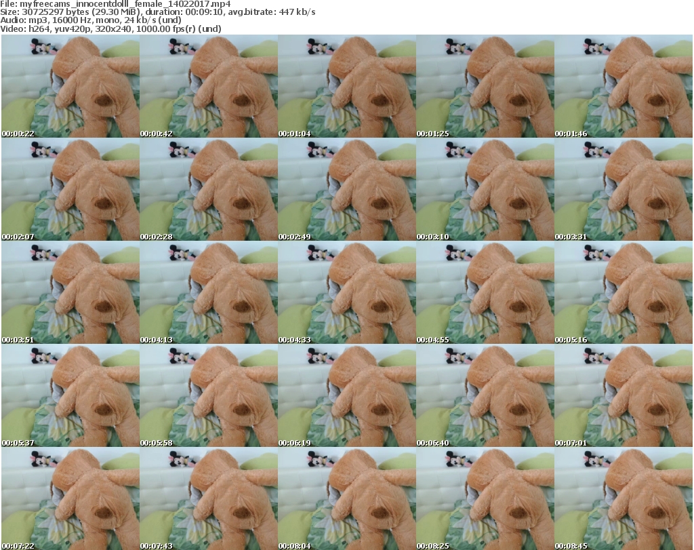Click the thumbnail marked 00:06:19

pyautogui.click(x=347, y=395)
